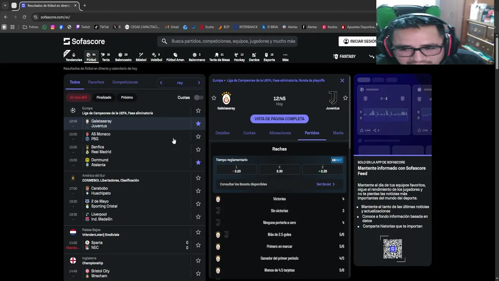
Task: Filter matches by Finalizado
Action: [104, 98]
